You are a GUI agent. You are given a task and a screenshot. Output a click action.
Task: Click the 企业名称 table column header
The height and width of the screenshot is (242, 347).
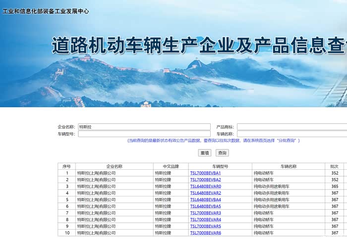tap(114, 166)
